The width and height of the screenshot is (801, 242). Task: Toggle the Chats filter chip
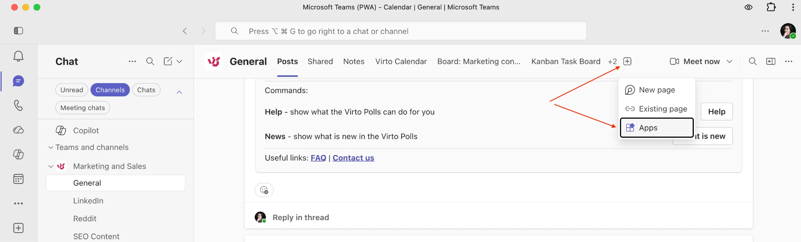point(146,90)
